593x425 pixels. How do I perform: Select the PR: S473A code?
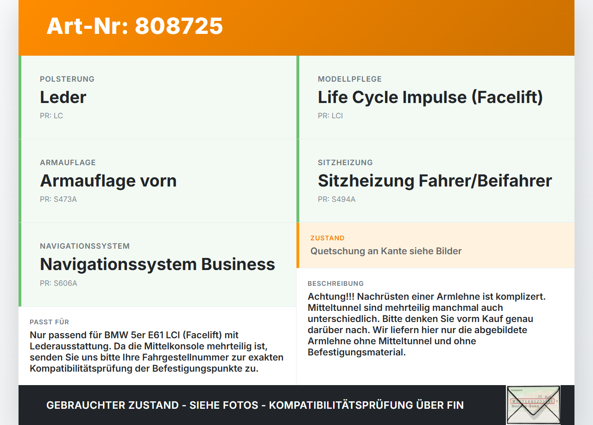[58, 199]
